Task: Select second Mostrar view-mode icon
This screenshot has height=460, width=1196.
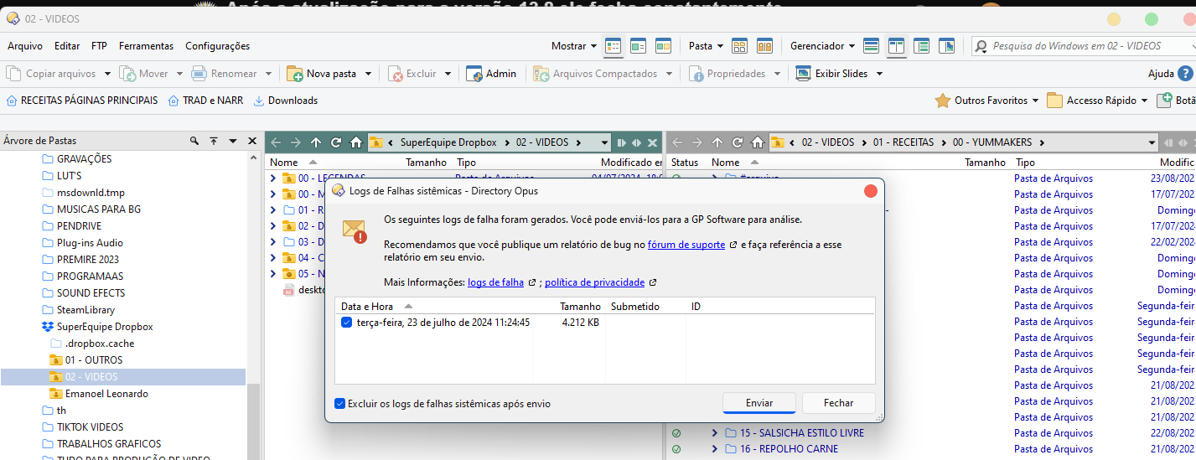Action: click(x=639, y=46)
